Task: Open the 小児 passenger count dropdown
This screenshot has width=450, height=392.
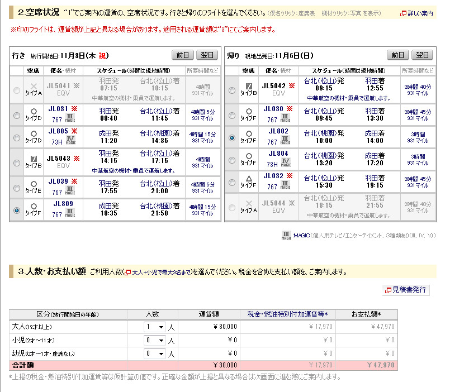Action: (x=155, y=340)
